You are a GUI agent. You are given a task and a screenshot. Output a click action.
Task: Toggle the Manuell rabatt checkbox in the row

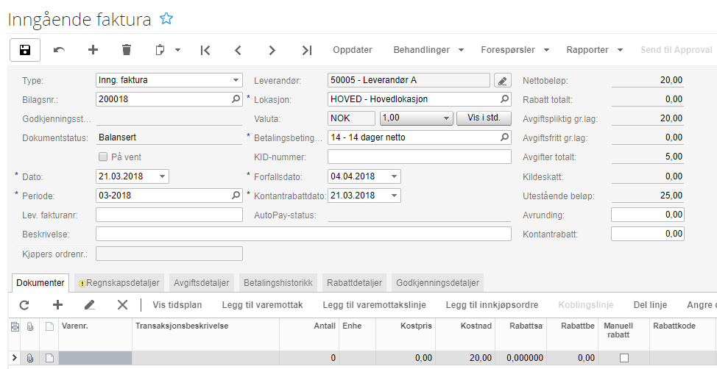[x=624, y=357]
